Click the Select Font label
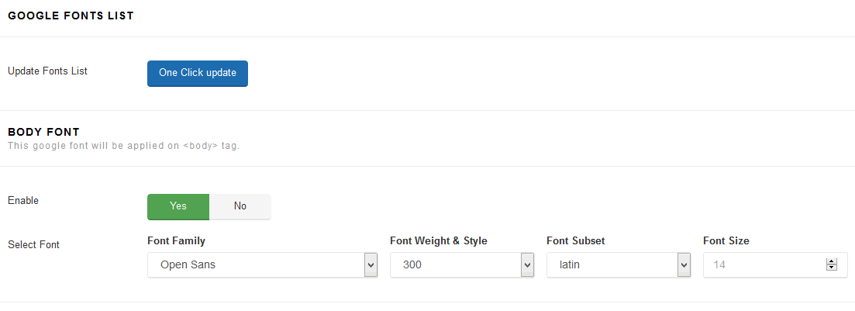Viewport: 855px width, 311px height. (34, 244)
